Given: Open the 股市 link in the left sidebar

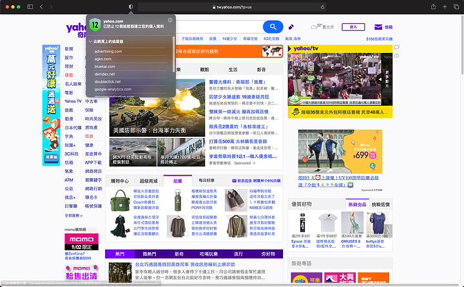Looking at the screenshot, I should (x=69, y=57).
